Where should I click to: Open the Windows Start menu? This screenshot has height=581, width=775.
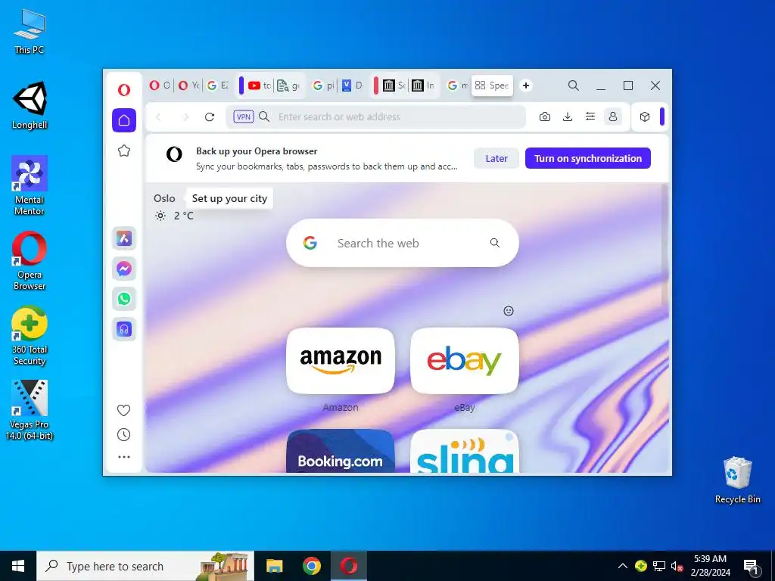pos(18,566)
